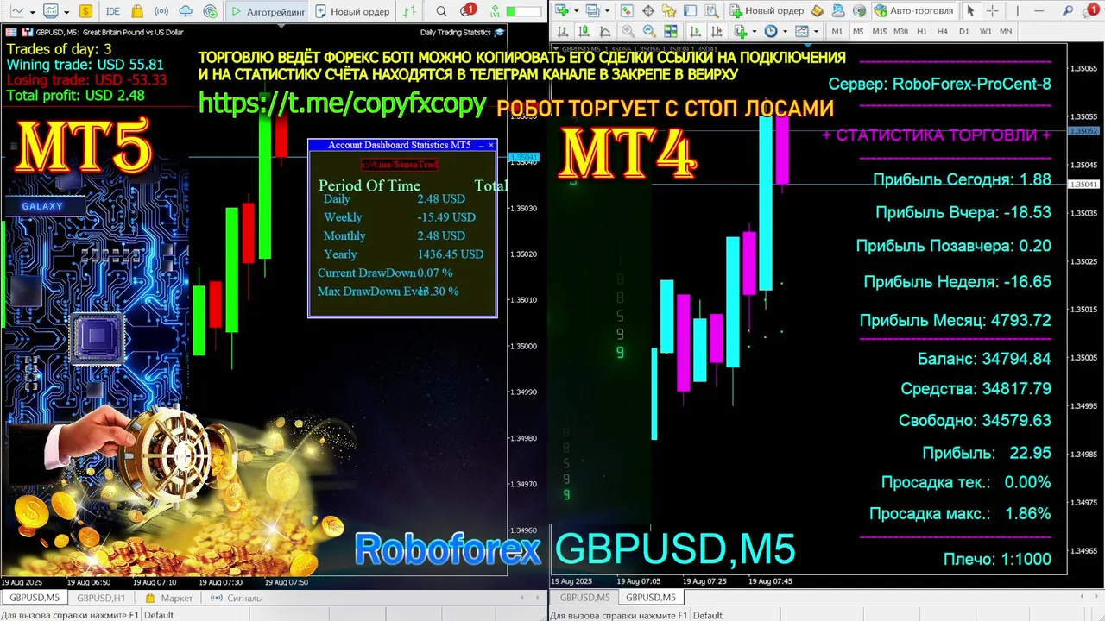Screen dimensions: 1105x621
Task: Expand Periods clock dropdown arrow in MT4
Action: pyautogui.click(x=785, y=32)
